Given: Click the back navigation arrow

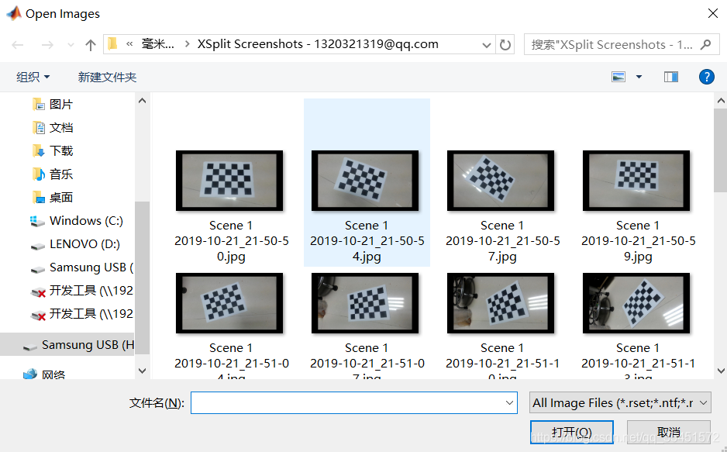Looking at the screenshot, I should pyautogui.click(x=18, y=45).
